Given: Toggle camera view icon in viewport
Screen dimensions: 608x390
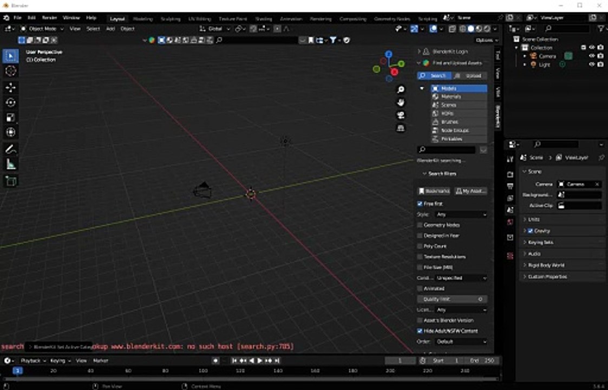Looking at the screenshot, I should pos(401,115).
